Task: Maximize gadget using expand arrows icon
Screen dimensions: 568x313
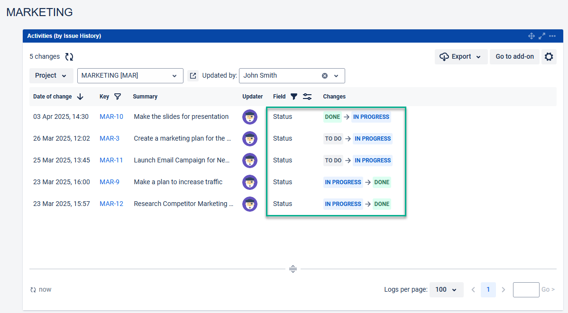Action: (542, 36)
